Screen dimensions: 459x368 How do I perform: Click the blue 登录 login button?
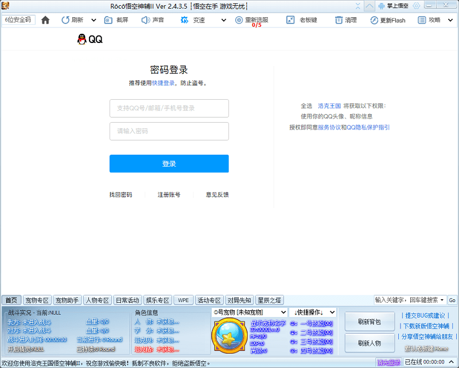tap(169, 163)
